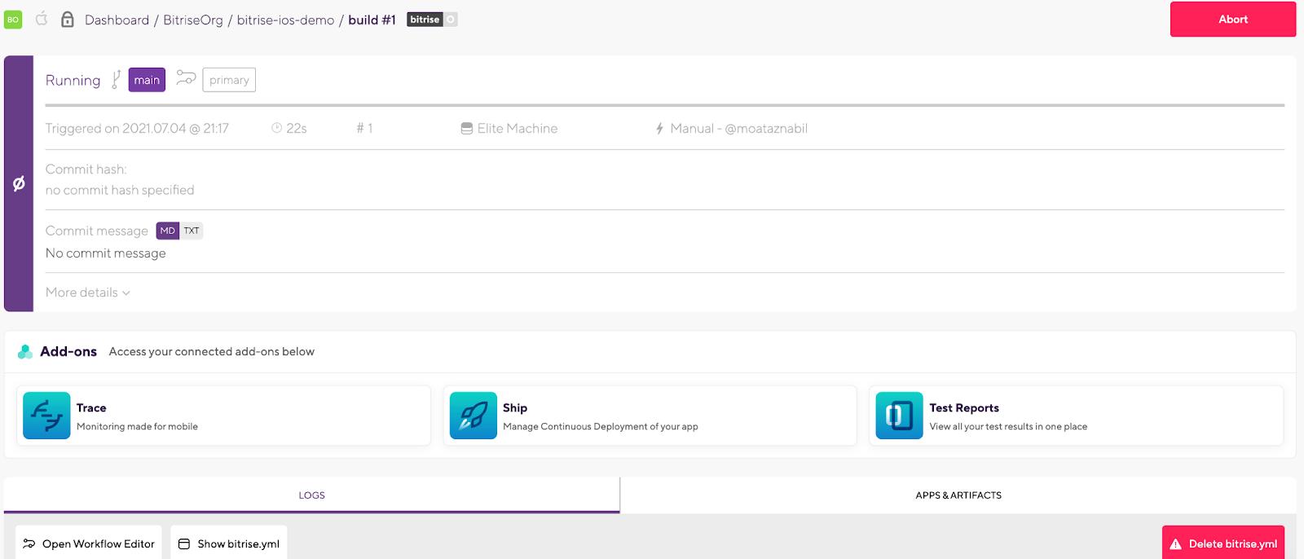Delete bitrise.yml
The image size is (1304, 559).
[x=1223, y=544]
